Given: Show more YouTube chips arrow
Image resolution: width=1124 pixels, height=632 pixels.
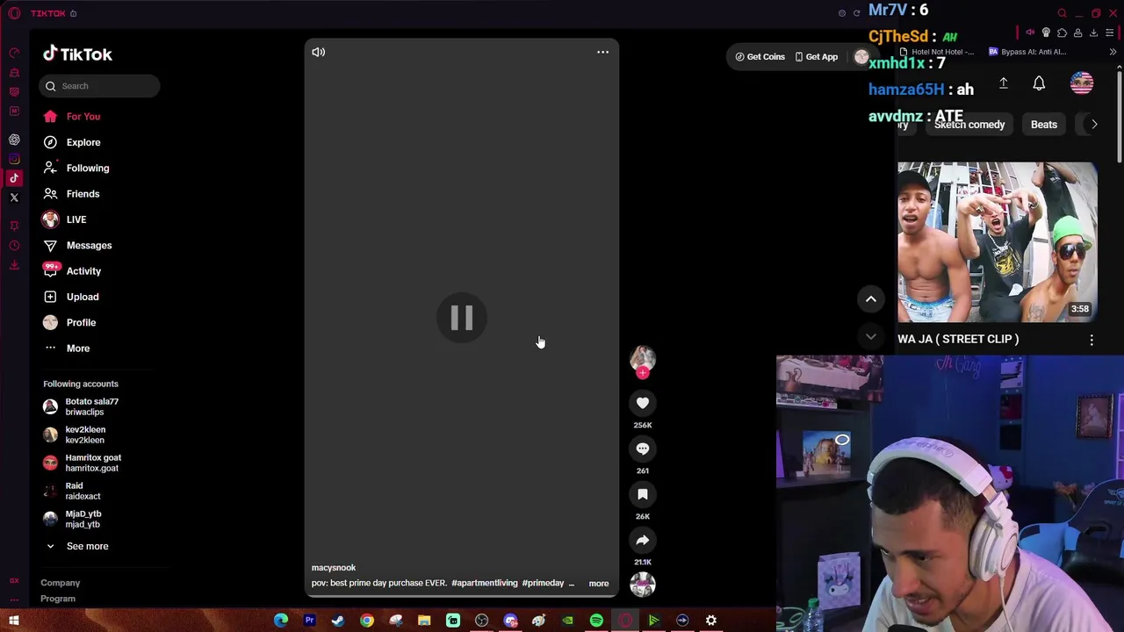Looking at the screenshot, I should pyautogui.click(x=1094, y=125).
